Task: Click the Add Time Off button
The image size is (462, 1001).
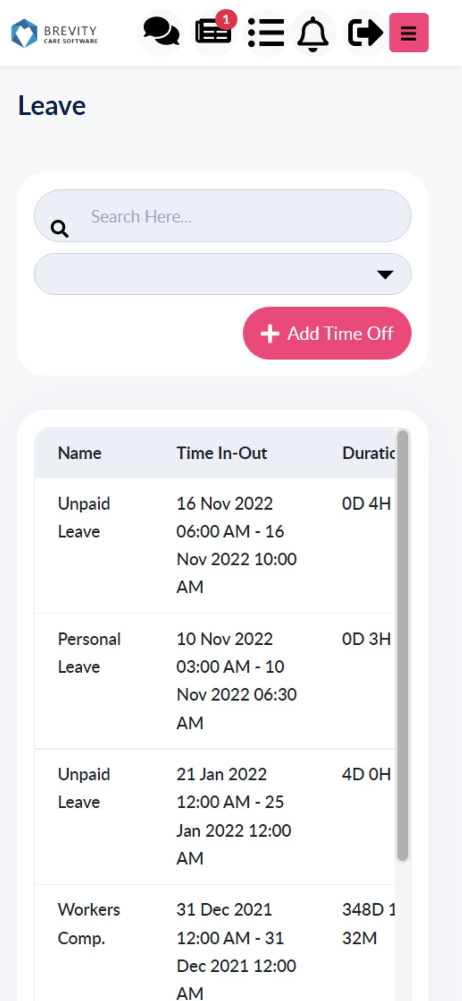Action: tap(327, 333)
